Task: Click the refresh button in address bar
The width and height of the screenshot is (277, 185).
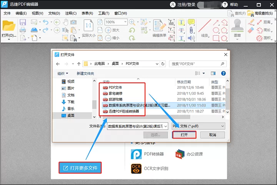Action: [x=163, y=64]
